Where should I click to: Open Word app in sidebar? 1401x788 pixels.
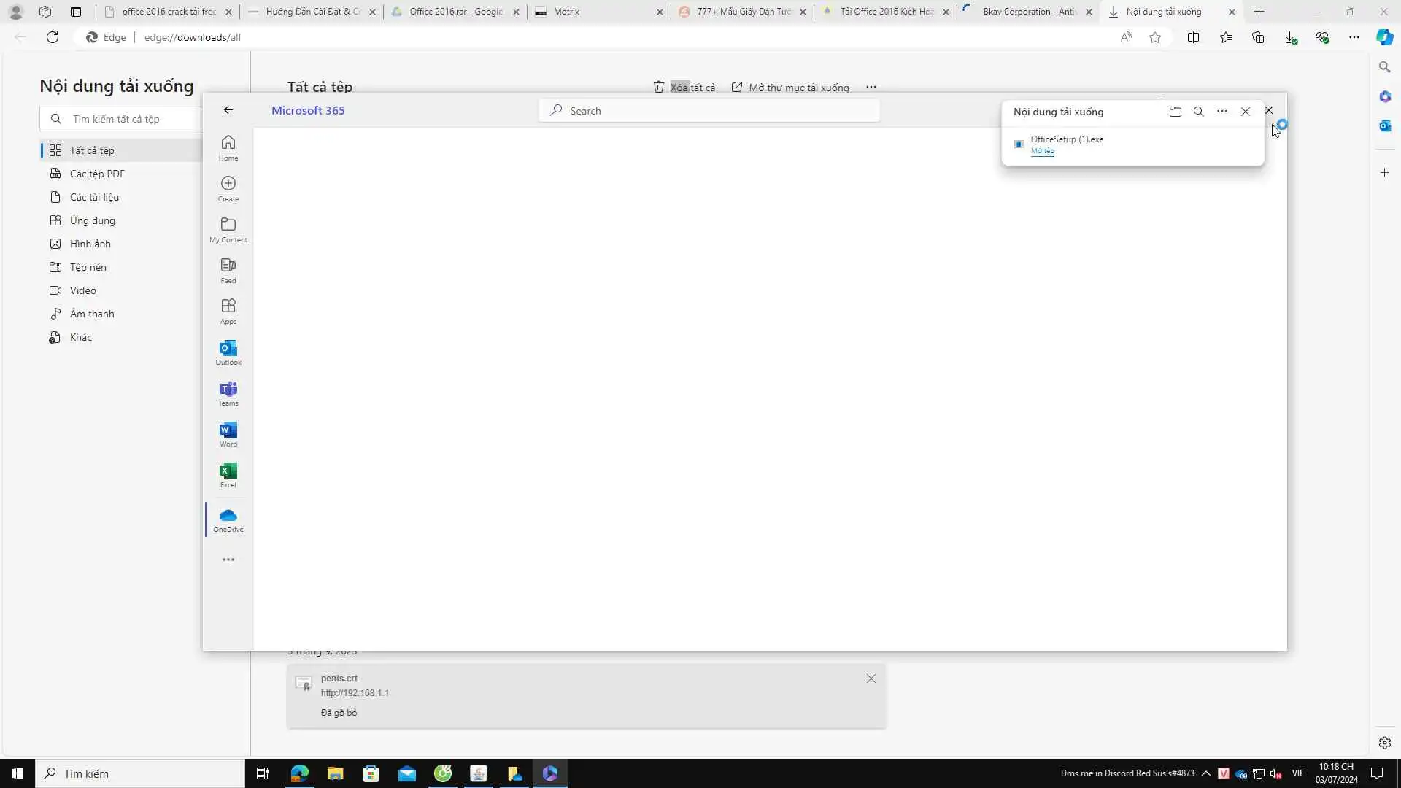click(x=228, y=434)
